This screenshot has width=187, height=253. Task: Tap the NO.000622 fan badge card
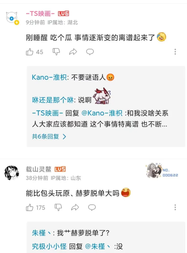(x=162, y=171)
